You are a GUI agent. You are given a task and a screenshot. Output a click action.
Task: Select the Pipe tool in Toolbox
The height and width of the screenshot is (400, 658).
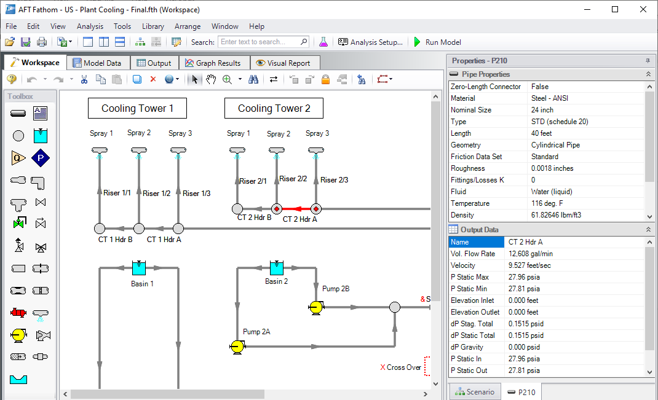pyautogui.click(x=18, y=113)
